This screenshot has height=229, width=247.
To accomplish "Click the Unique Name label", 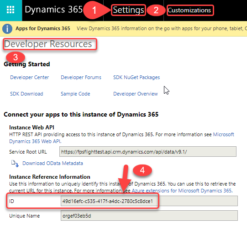I will click(24, 216).
